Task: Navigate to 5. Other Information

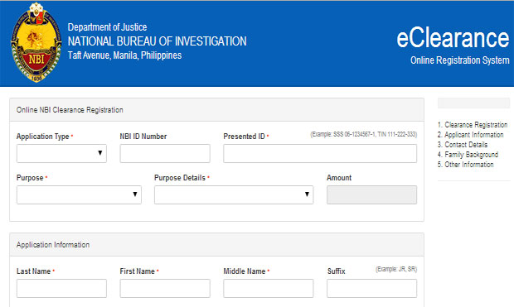Action: (x=465, y=165)
